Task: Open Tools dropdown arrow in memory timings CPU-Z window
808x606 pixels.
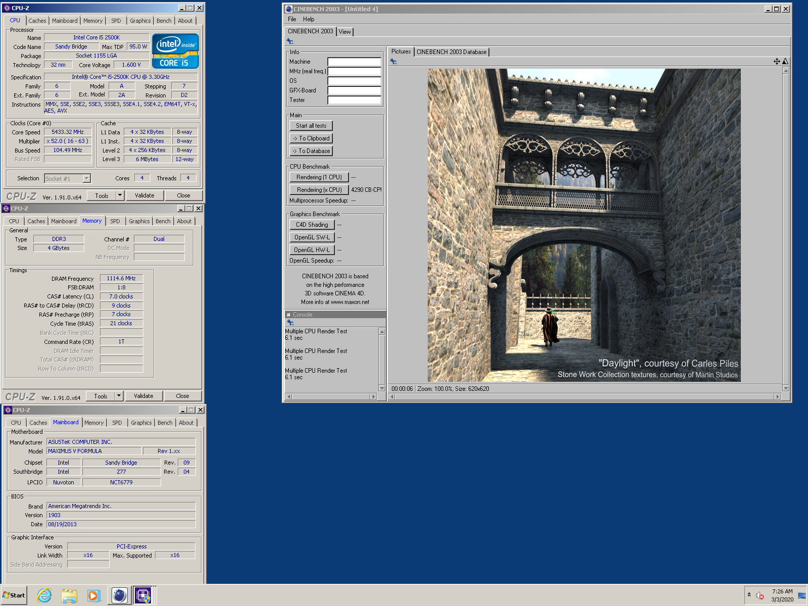Action: tap(119, 396)
